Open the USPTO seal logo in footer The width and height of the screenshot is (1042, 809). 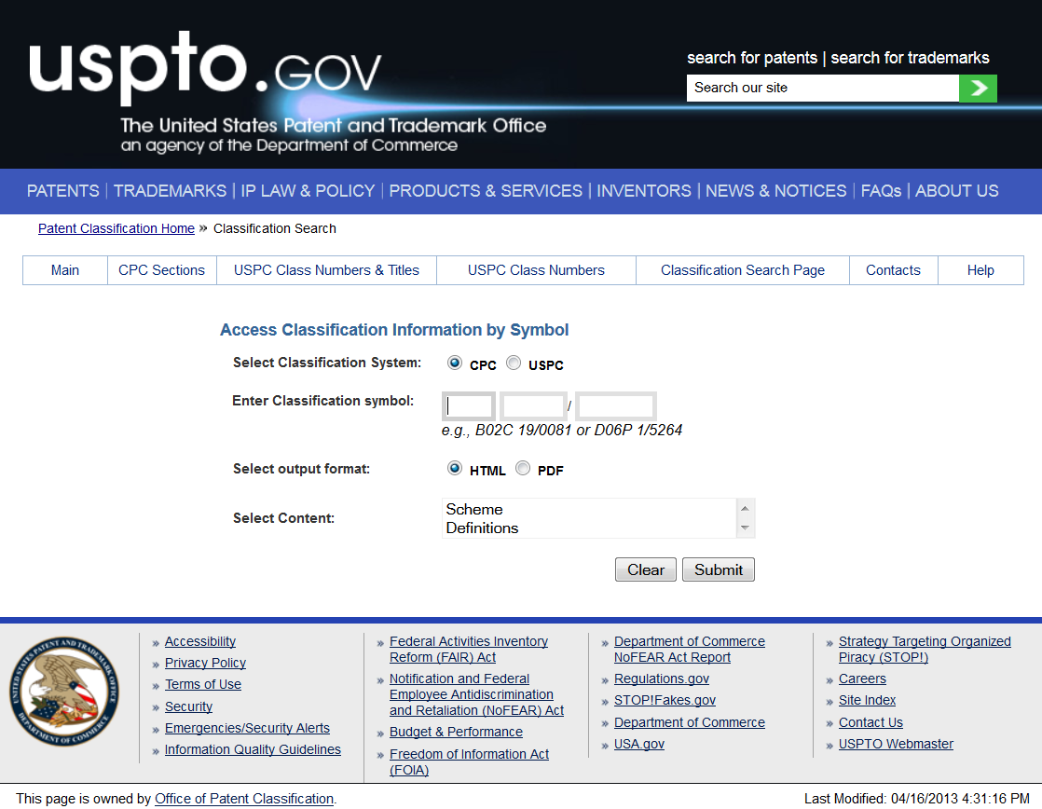64,692
